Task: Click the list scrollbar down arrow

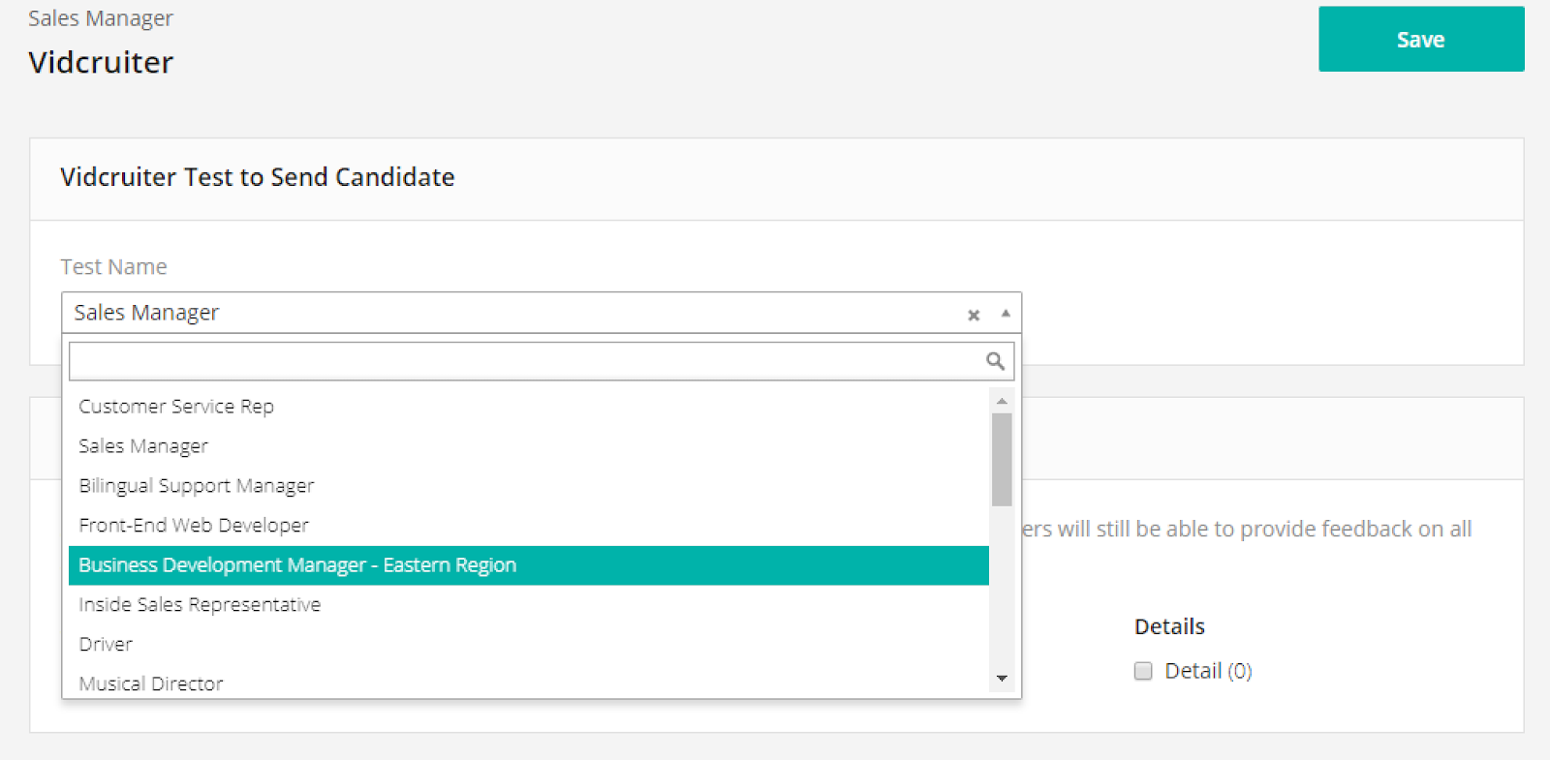Action: (x=1002, y=678)
